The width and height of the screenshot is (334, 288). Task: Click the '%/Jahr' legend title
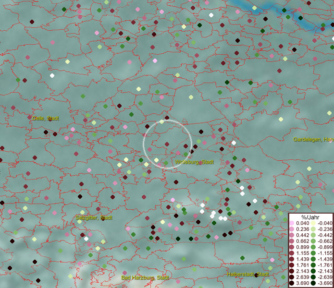(x=310, y=217)
